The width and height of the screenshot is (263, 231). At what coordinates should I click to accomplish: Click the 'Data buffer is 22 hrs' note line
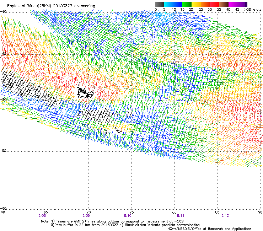point(125,225)
